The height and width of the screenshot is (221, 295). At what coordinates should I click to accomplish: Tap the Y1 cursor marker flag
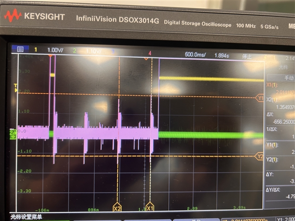click(x=260, y=98)
